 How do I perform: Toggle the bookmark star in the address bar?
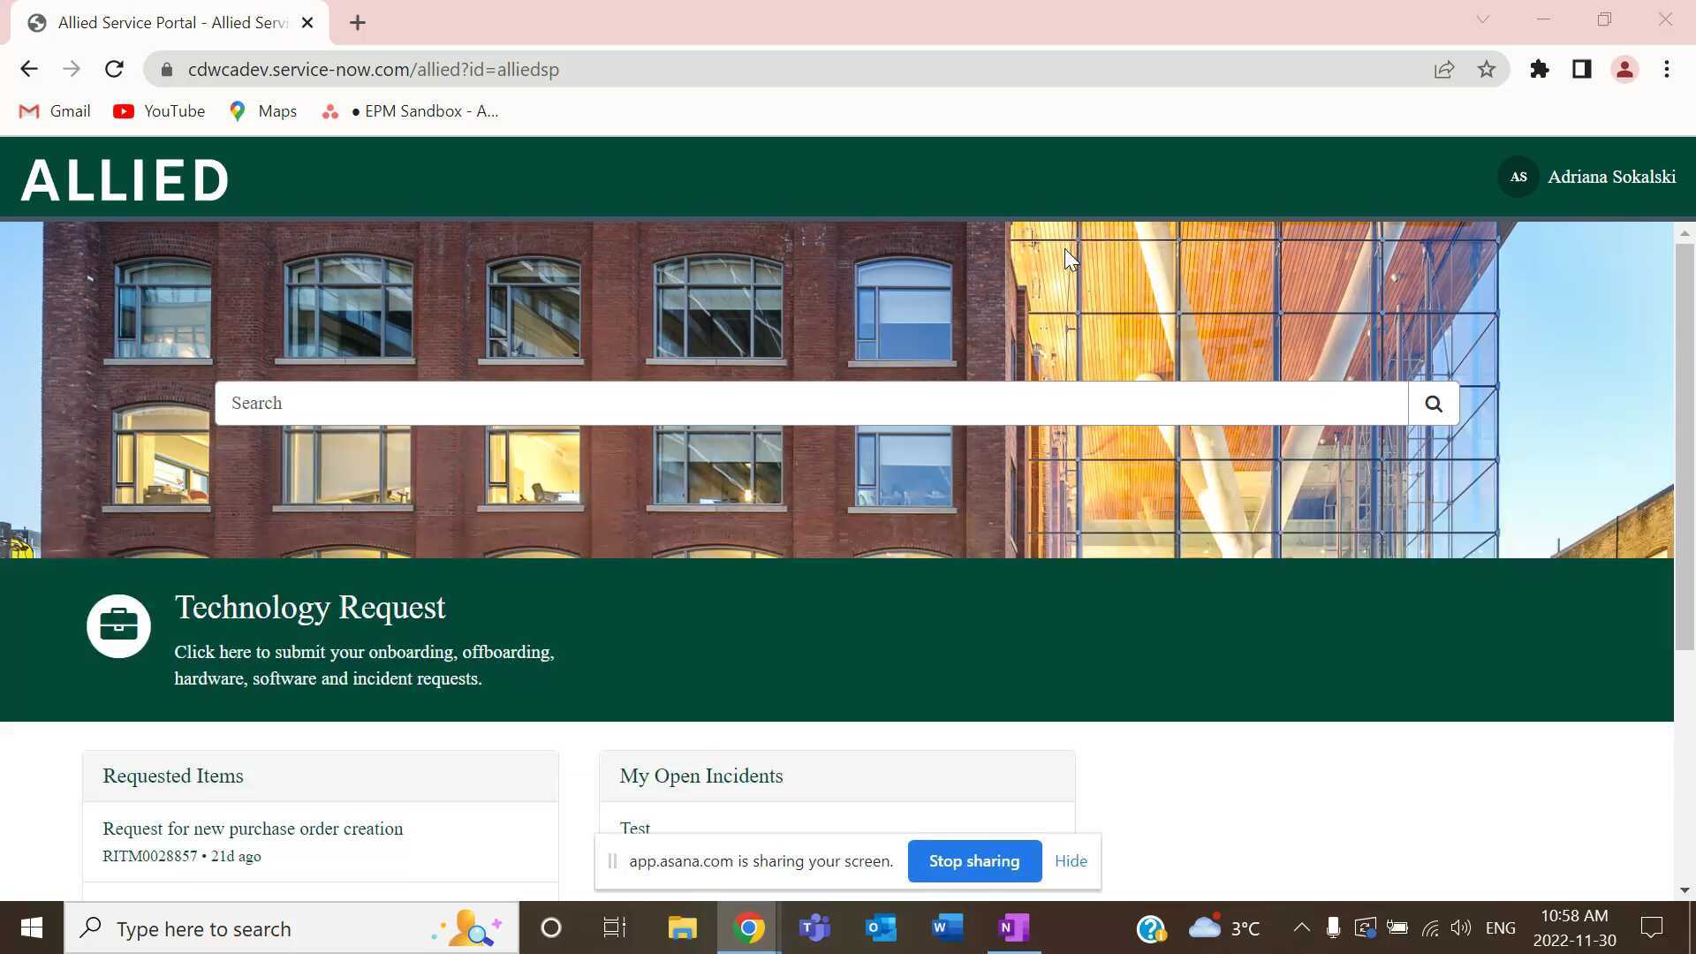[x=1487, y=69]
